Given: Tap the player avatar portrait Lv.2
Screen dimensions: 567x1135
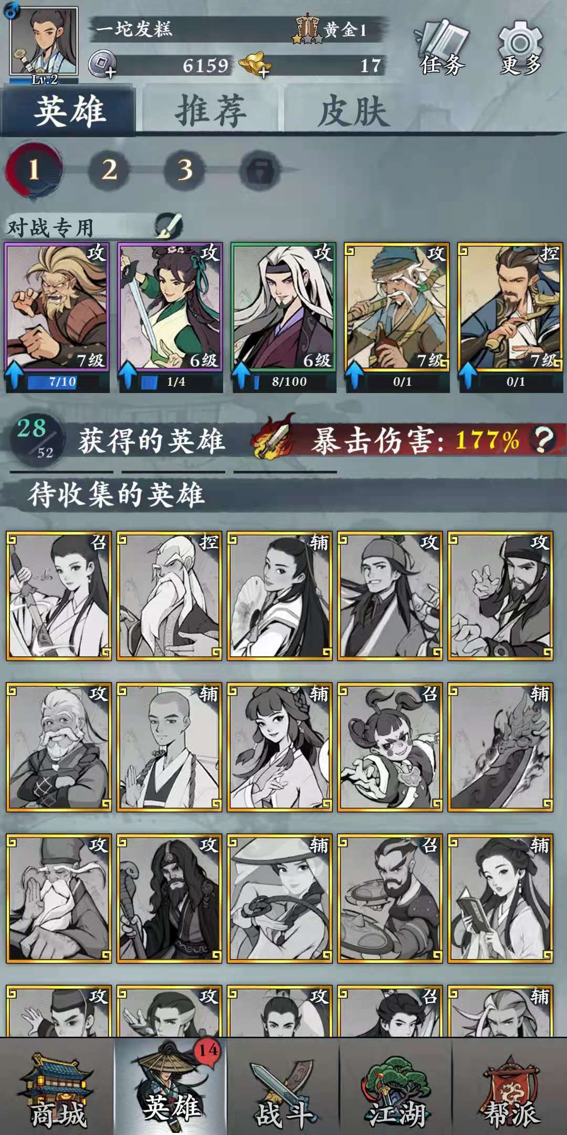Looking at the screenshot, I should (x=44, y=45).
